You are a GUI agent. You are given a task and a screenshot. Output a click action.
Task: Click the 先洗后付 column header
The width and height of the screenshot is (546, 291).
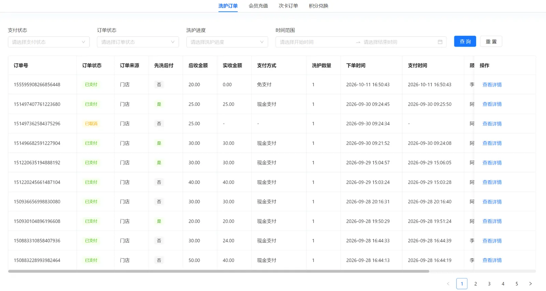coord(164,65)
